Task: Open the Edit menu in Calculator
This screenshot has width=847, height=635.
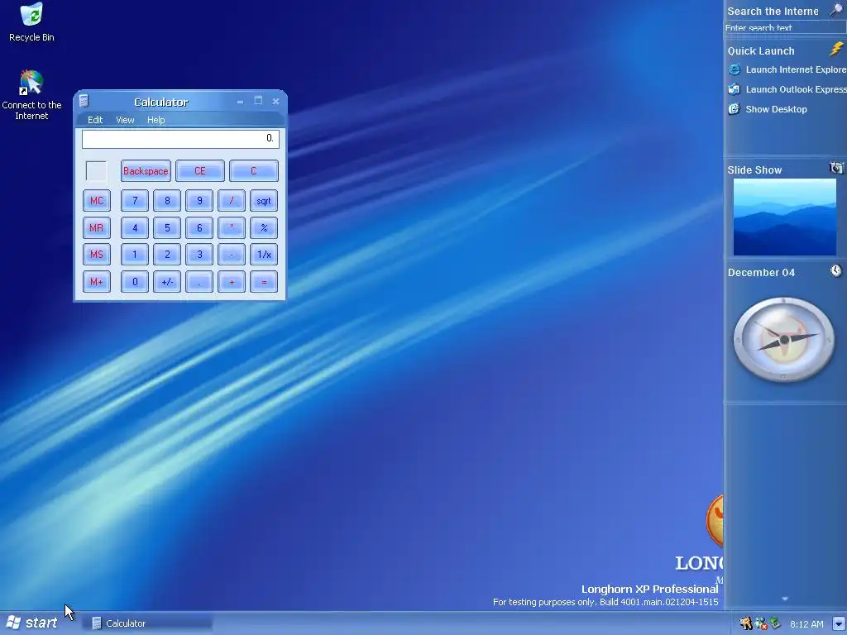Action: point(95,120)
